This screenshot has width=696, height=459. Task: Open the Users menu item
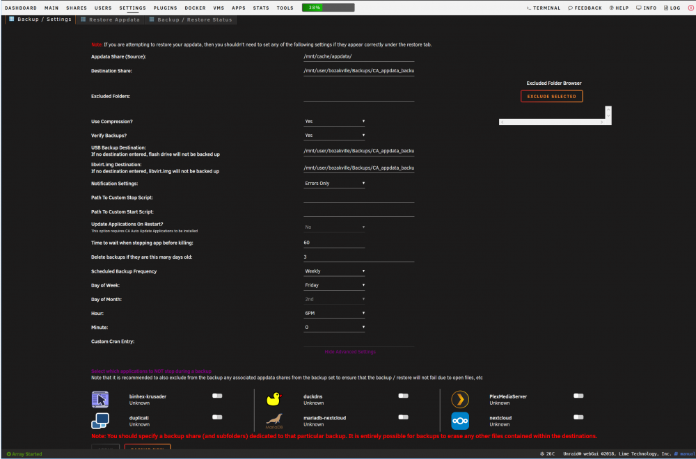[x=104, y=8]
